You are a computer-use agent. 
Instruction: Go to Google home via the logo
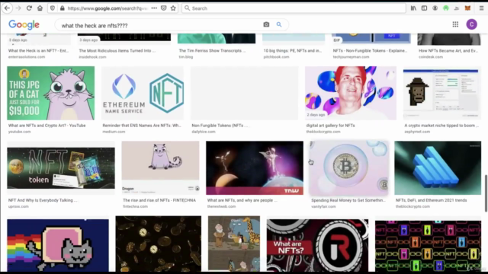(x=24, y=24)
